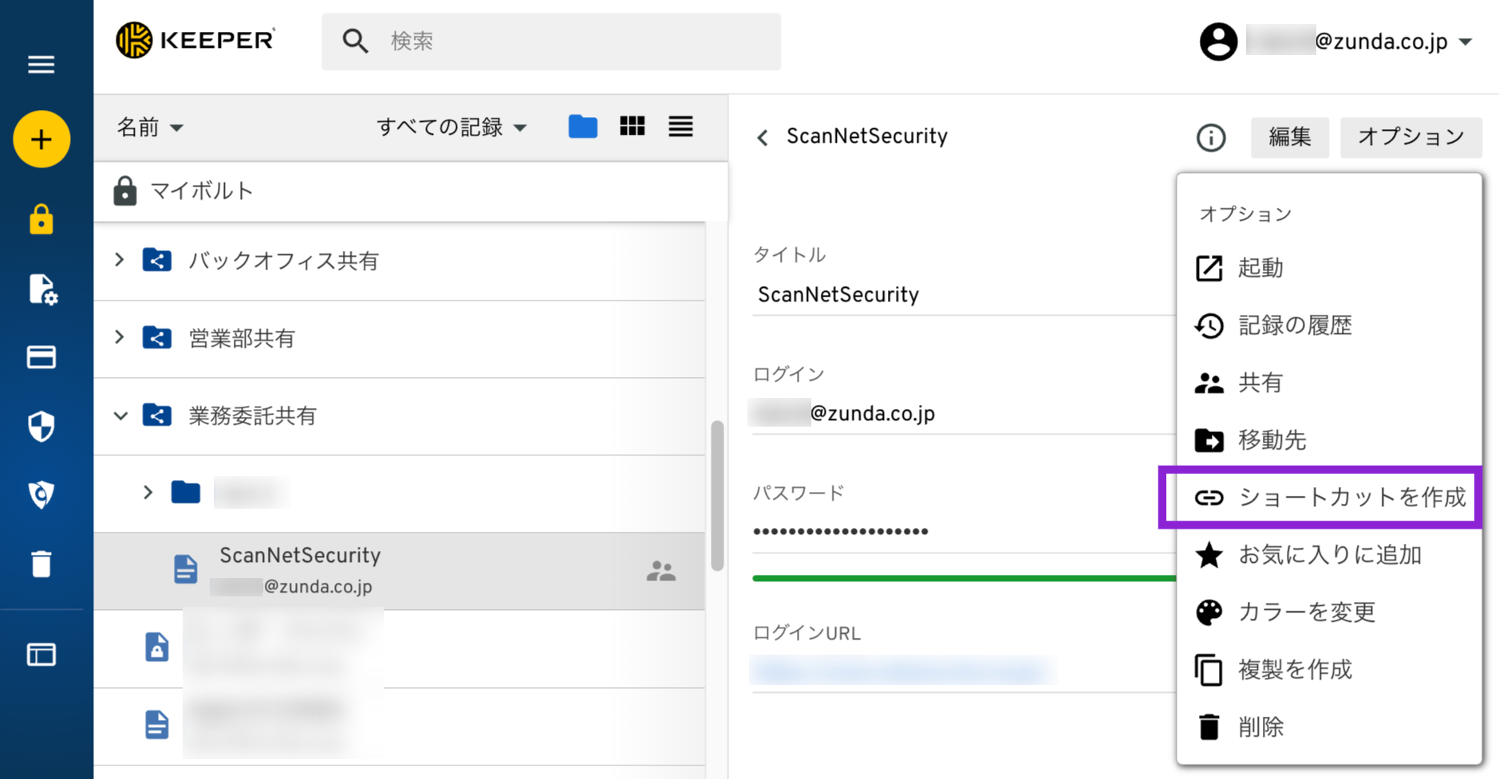Click the オプション button

coord(1410,137)
